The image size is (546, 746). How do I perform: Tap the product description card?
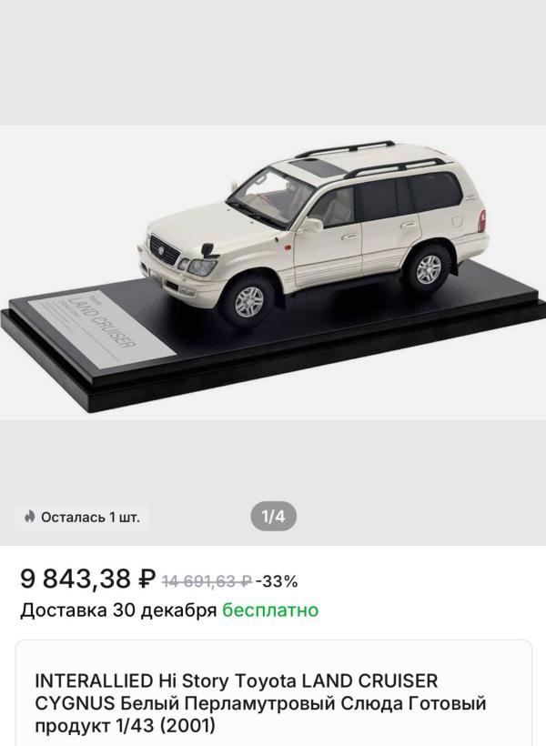coord(273,693)
